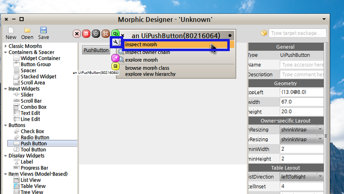Choose 'inspect owner chain' menu entry
The width and height of the screenshot is (344, 194).
147,52
